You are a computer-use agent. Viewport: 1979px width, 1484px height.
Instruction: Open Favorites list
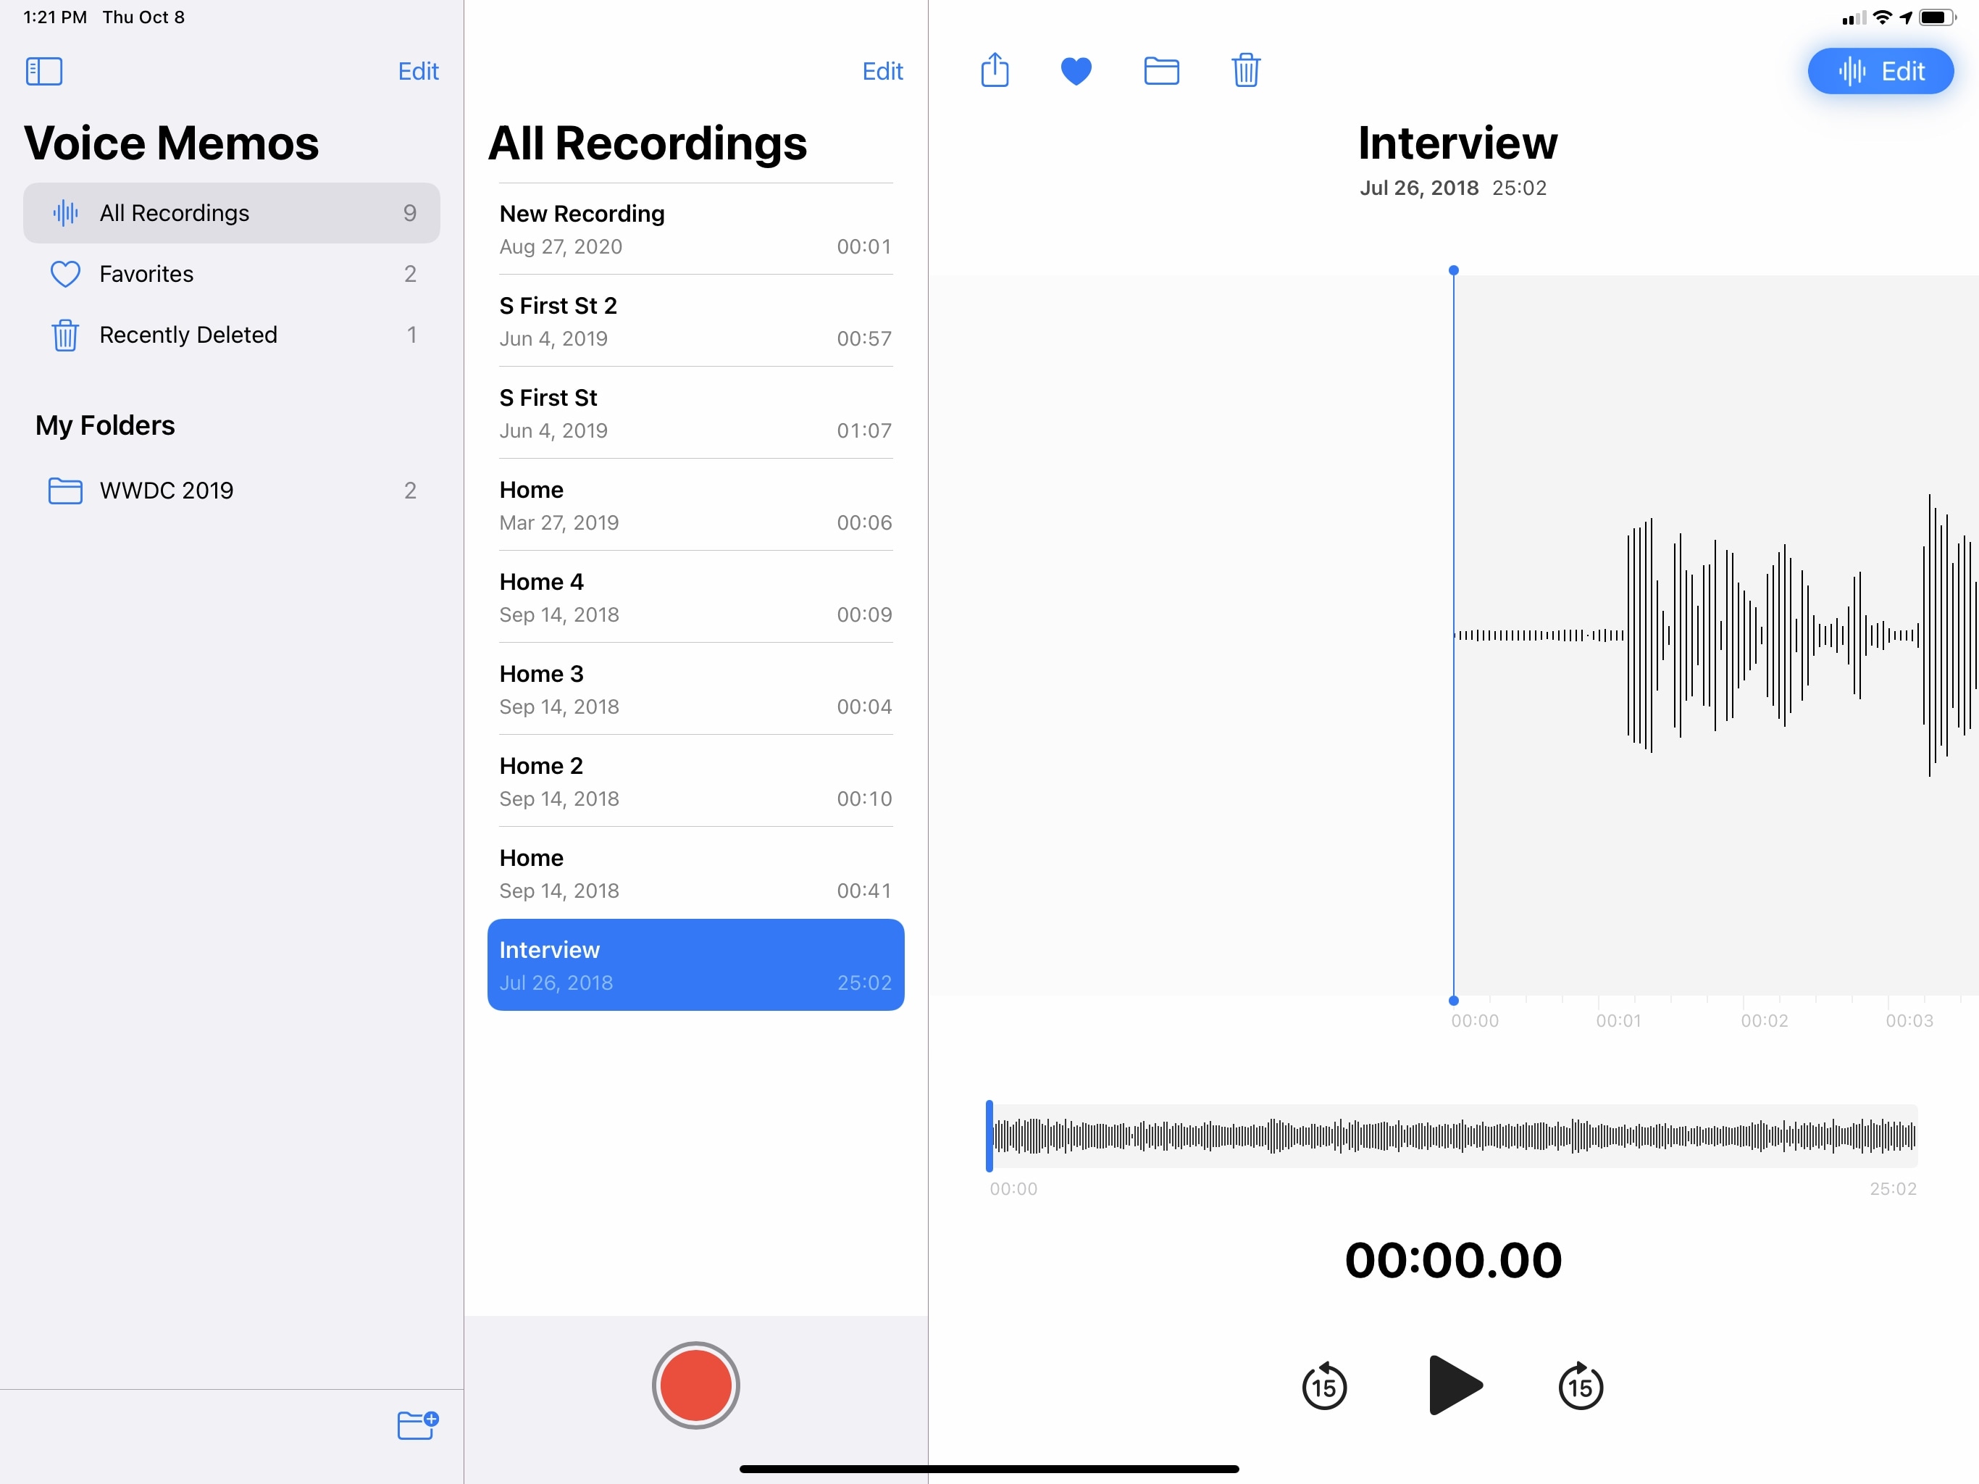pyautogui.click(x=232, y=274)
